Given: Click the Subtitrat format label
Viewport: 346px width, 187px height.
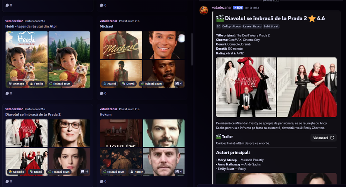Looking at the screenshot, I should (271, 27).
